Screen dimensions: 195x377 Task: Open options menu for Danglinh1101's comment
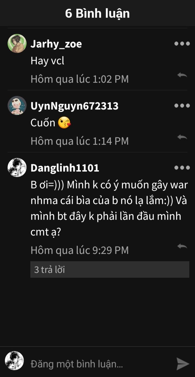coord(182,168)
